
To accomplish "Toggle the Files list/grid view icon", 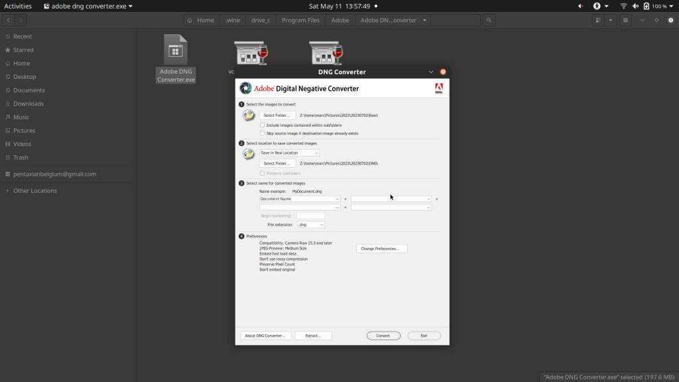I will pos(597,20).
